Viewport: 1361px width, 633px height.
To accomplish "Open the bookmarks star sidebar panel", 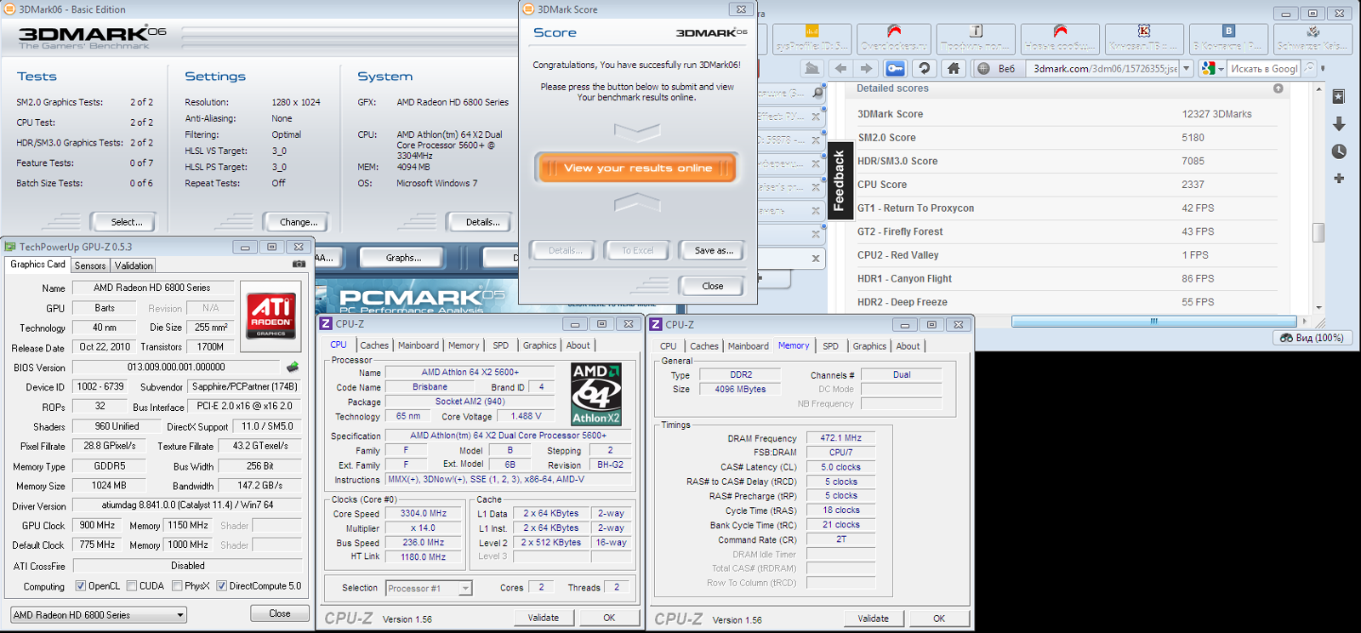I will pos(1339,97).
